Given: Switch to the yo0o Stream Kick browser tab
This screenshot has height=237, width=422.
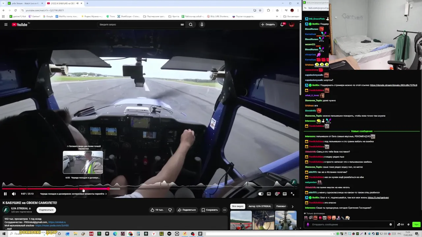Looking at the screenshot, I should click(25, 3).
